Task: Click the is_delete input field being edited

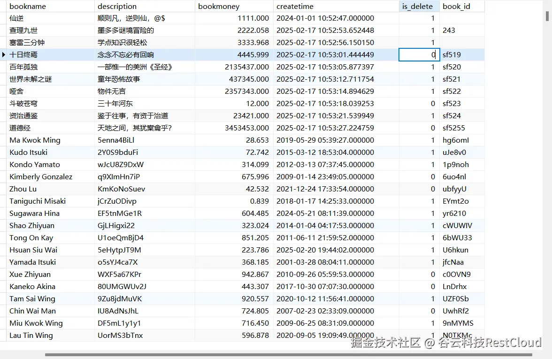Action: (x=419, y=54)
